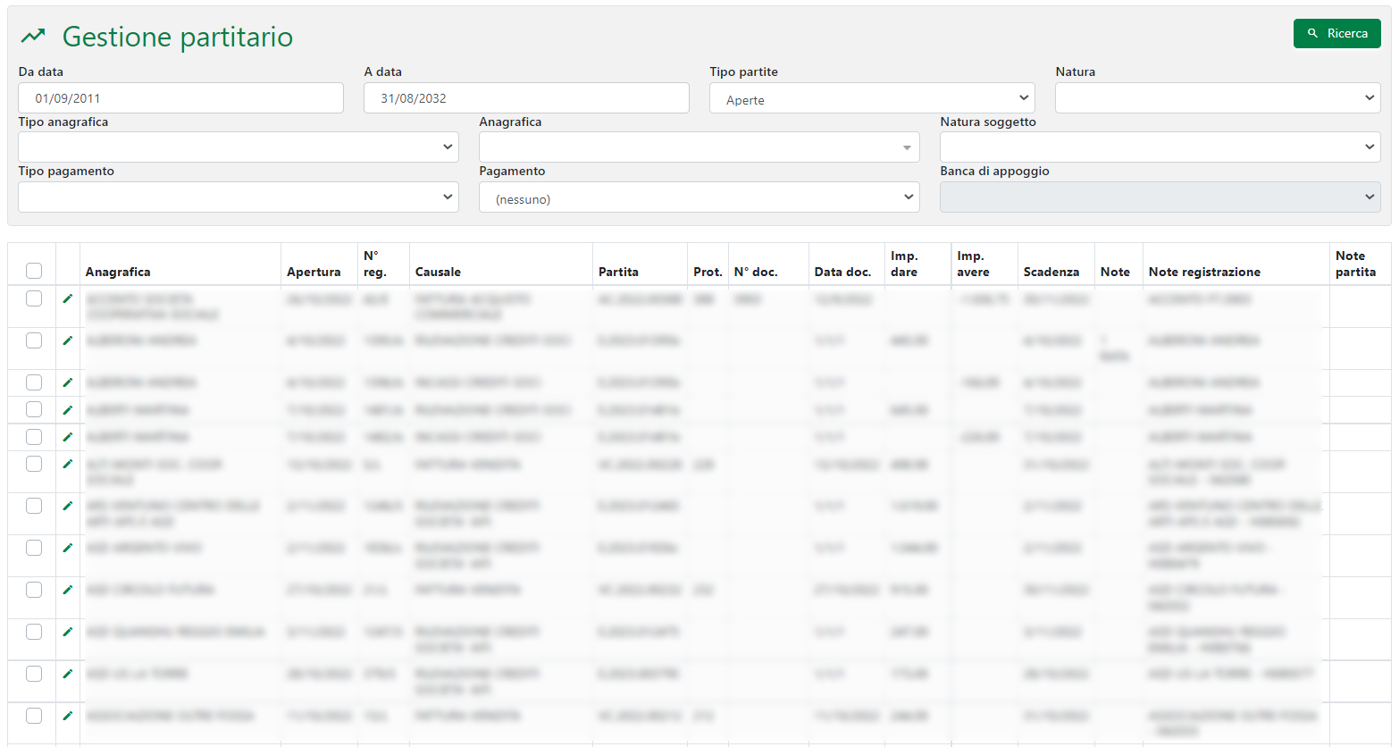The height and width of the screenshot is (747, 1399).
Task: Click the edit pencil icon in the last visible row
Action: pyautogui.click(x=68, y=716)
